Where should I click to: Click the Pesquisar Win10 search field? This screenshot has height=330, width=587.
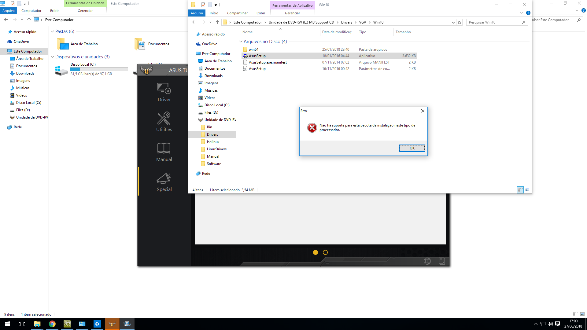[497, 22]
